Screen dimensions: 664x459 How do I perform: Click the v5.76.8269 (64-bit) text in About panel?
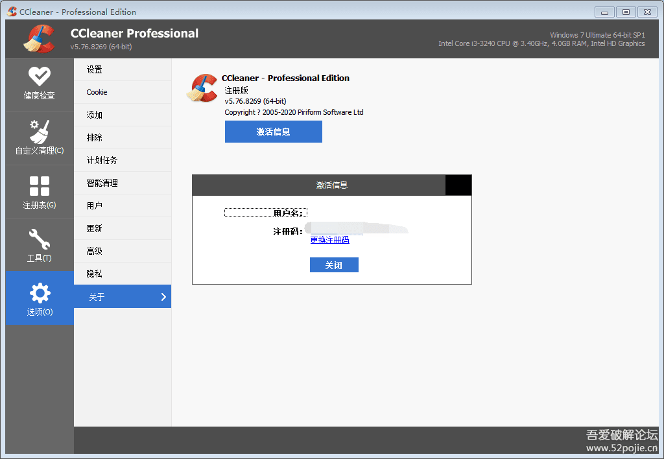(x=255, y=101)
